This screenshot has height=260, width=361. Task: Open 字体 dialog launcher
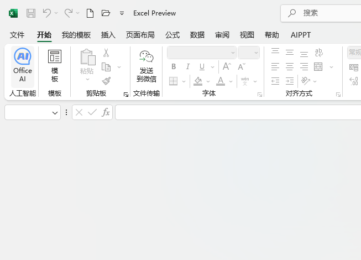(x=260, y=95)
